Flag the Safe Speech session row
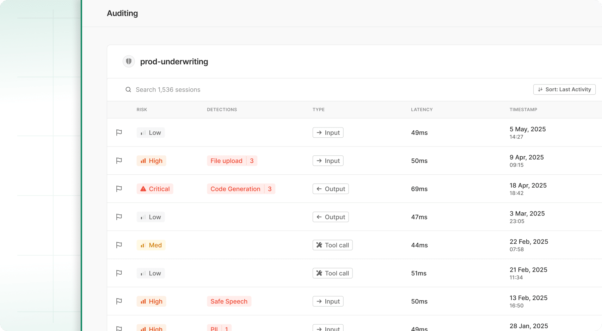The height and width of the screenshot is (331, 602). click(119, 301)
